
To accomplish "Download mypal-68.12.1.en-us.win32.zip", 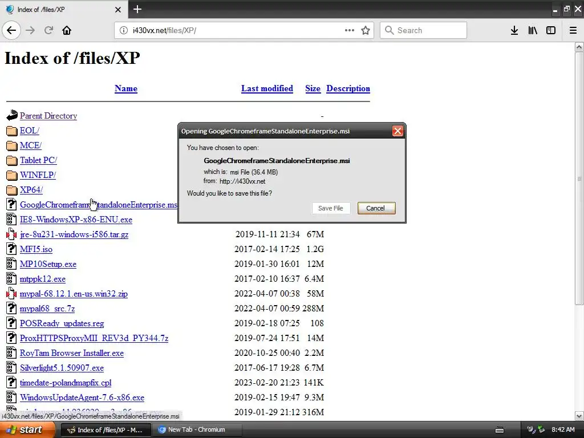I will [x=74, y=294].
